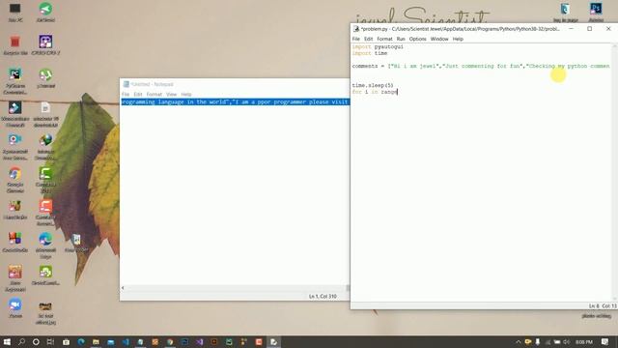
Task: Open File menu in Notepad window
Action: [126, 95]
